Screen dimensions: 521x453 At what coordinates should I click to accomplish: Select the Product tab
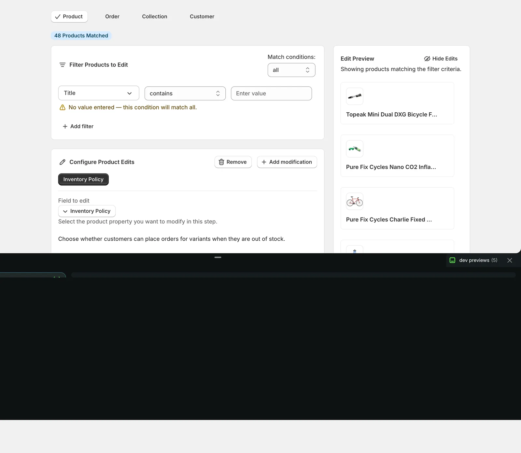click(x=69, y=17)
